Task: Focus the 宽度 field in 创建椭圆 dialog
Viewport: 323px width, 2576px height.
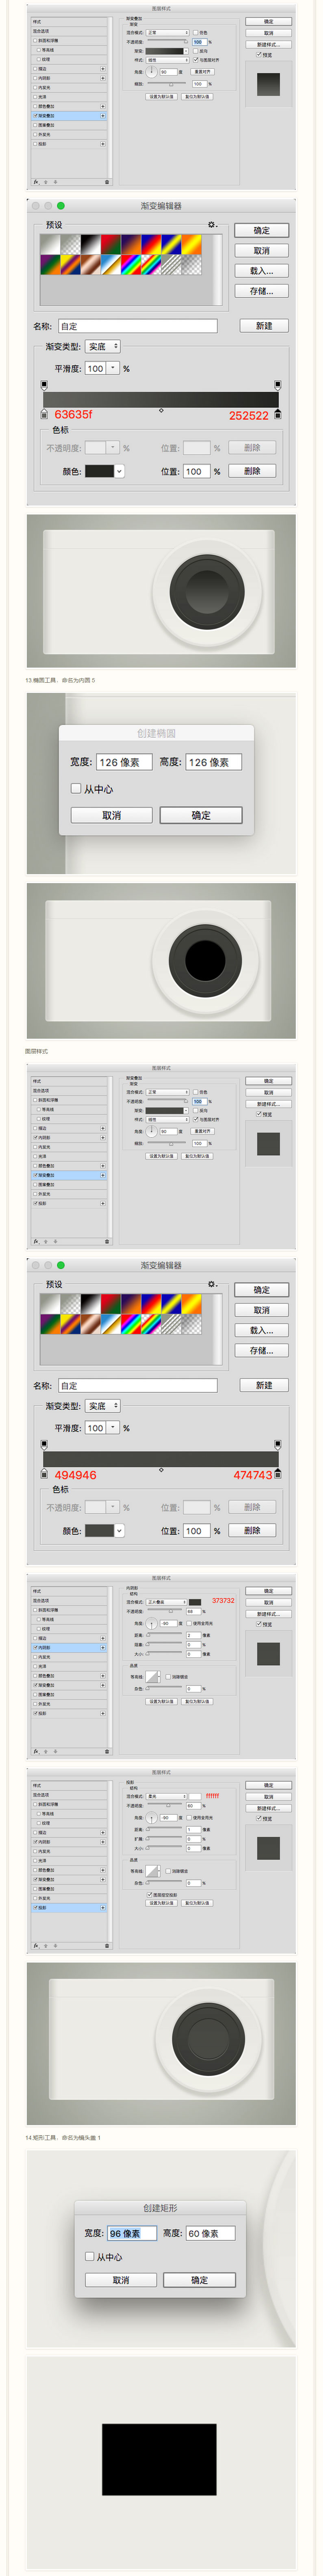Action: click(125, 762)
